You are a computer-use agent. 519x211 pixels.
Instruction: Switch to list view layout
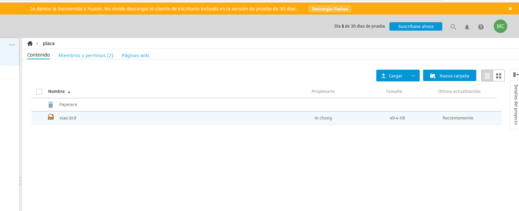pyautogui.click(x=487, y=76)
